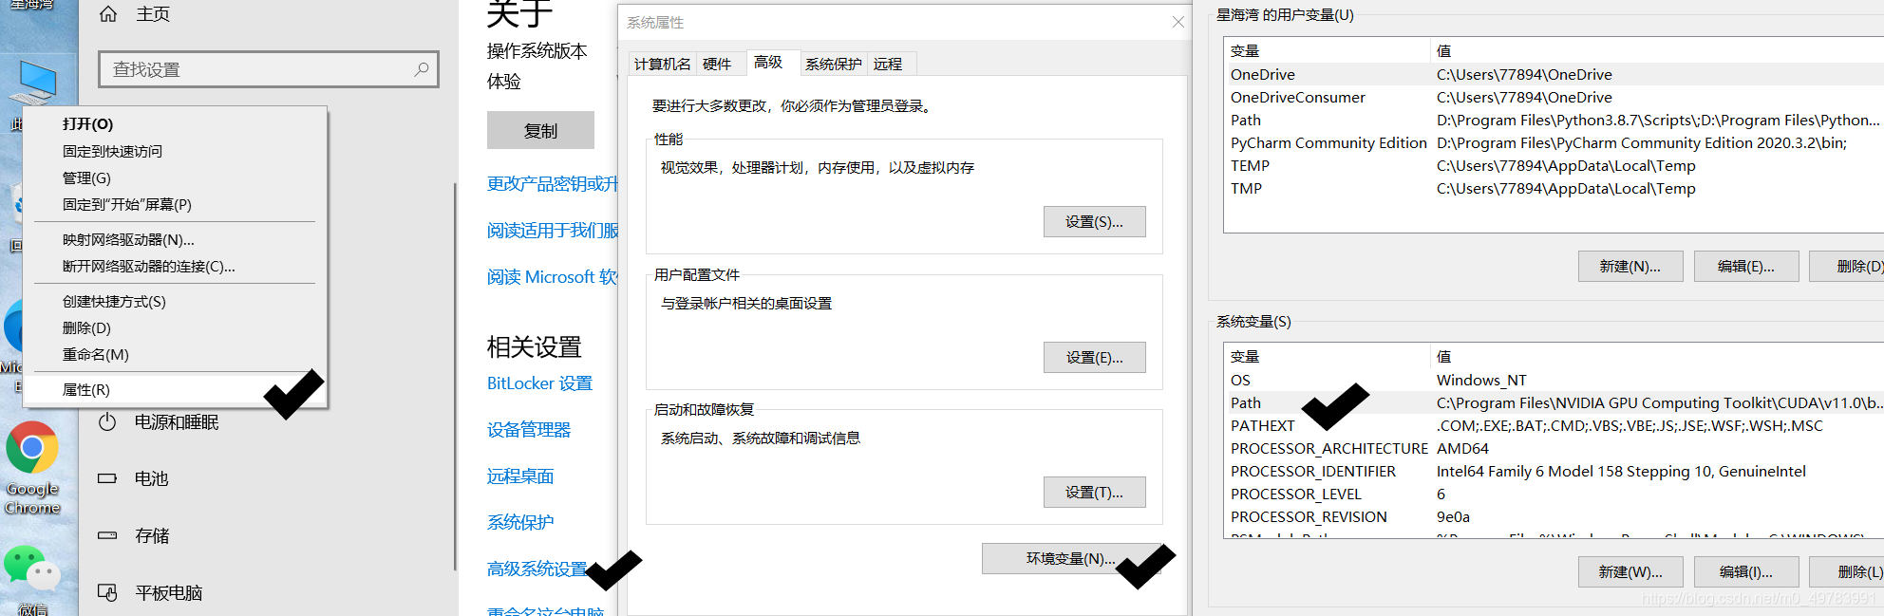Image resolution: width=1884 pixels, height=616 pixels.
Task: Select 存储 in Settings sidebar
Action: 152,535
